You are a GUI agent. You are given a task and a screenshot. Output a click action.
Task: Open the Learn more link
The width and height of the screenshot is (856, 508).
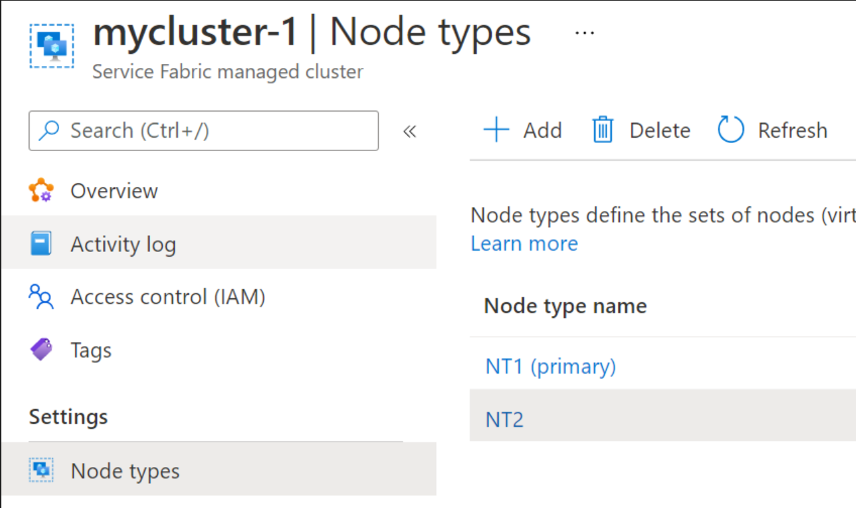pos(524,243)
